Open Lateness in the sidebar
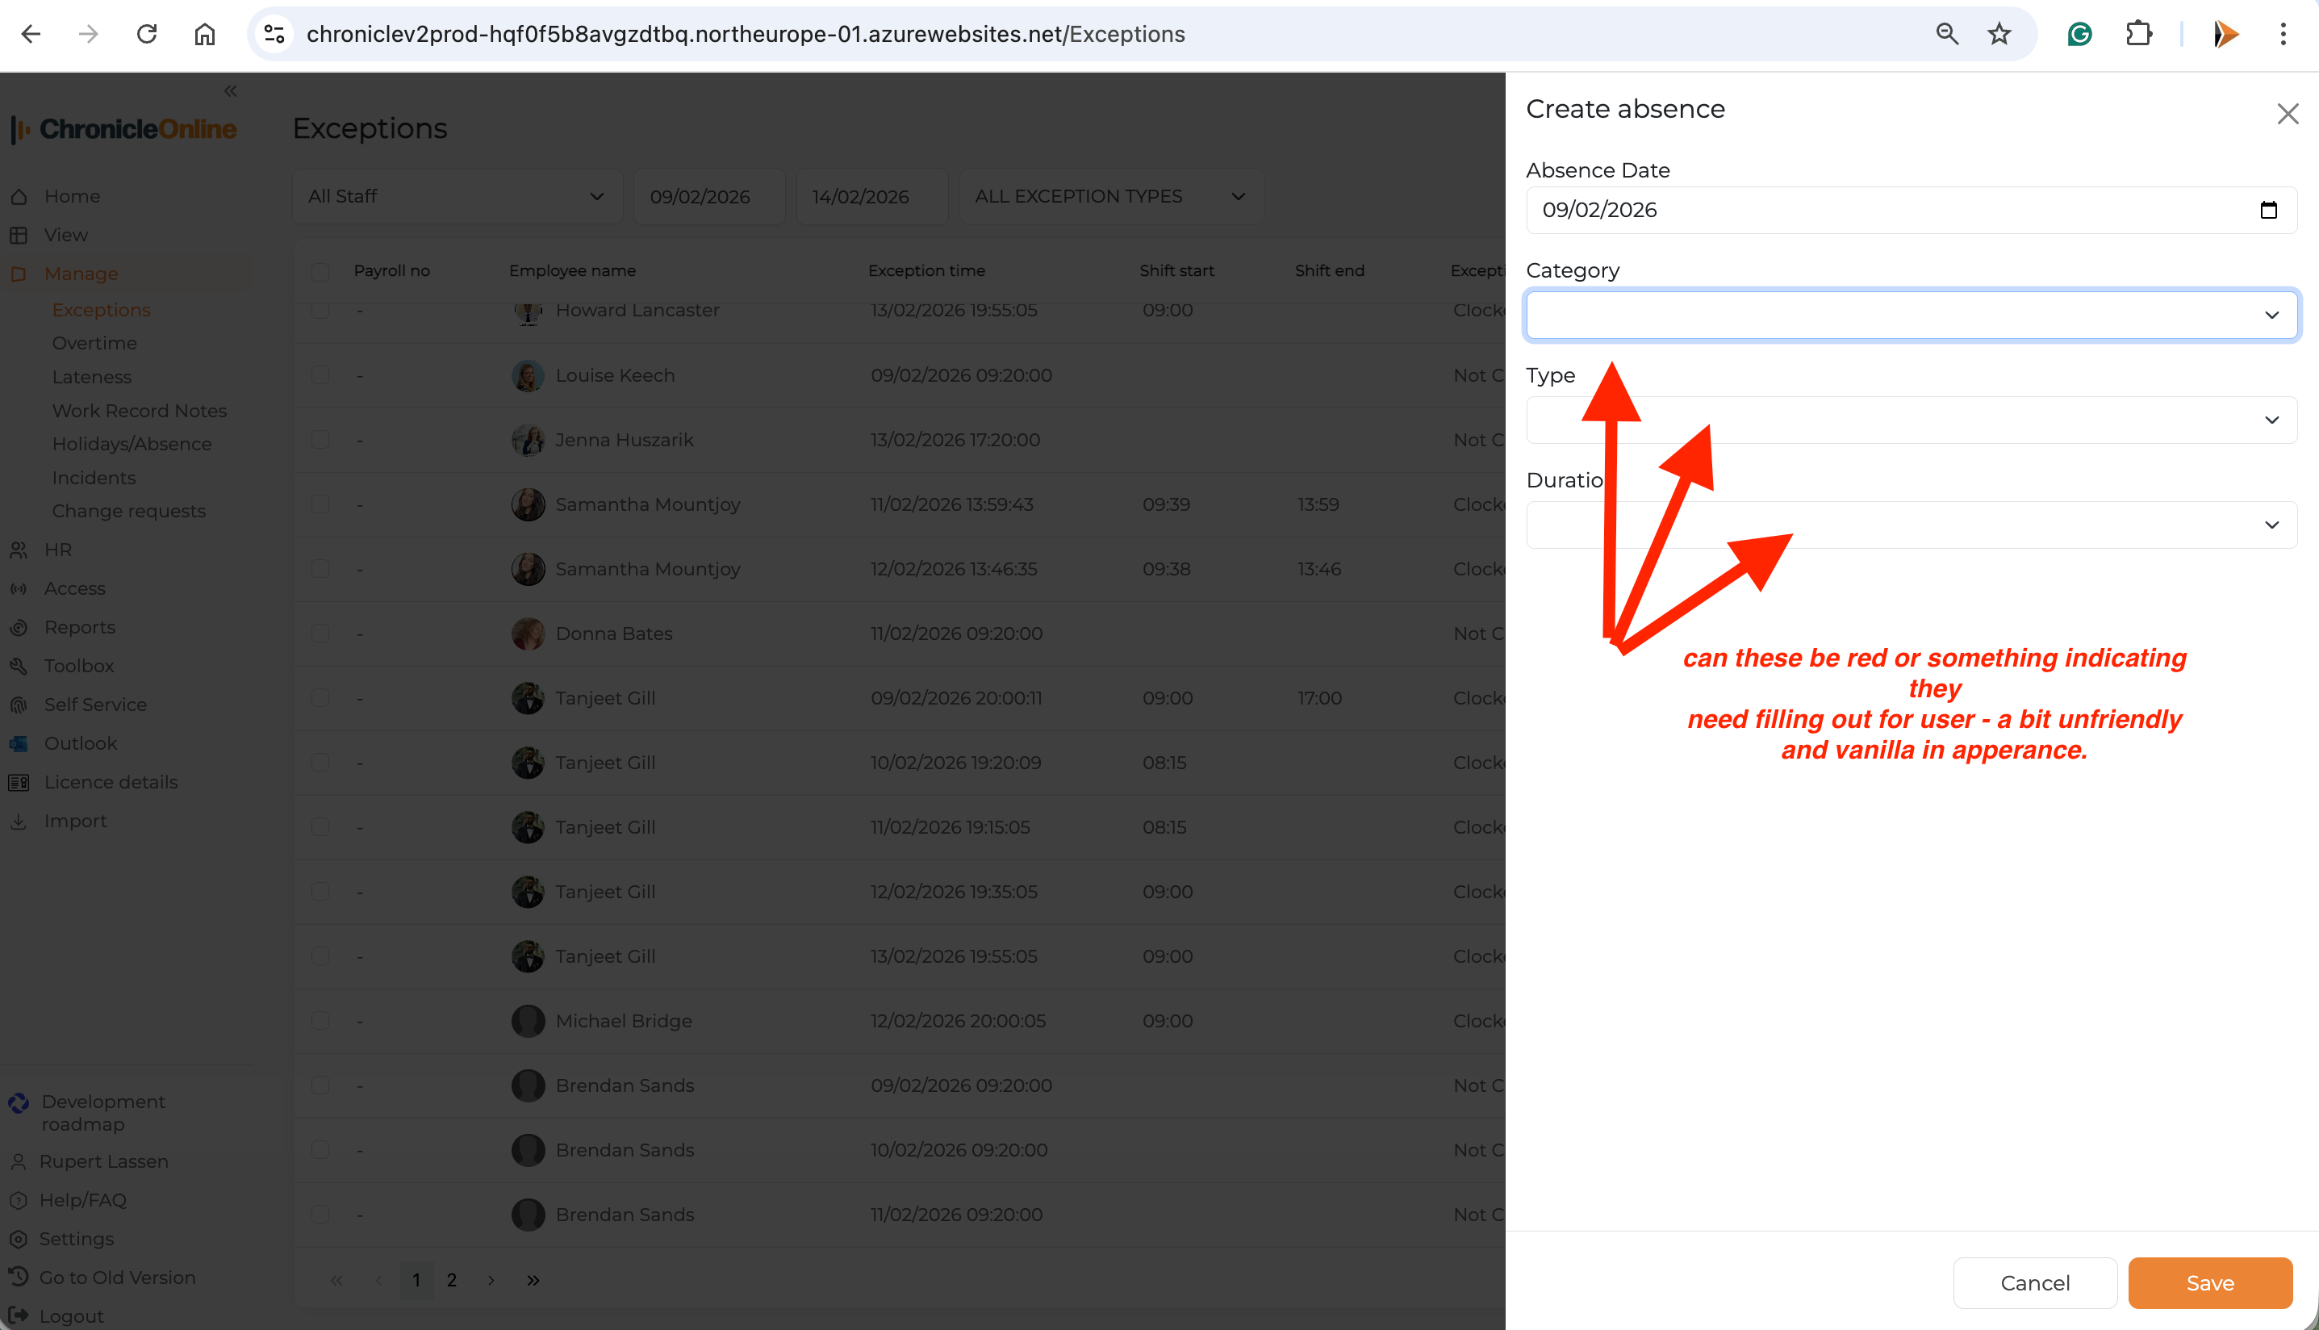 91,376
